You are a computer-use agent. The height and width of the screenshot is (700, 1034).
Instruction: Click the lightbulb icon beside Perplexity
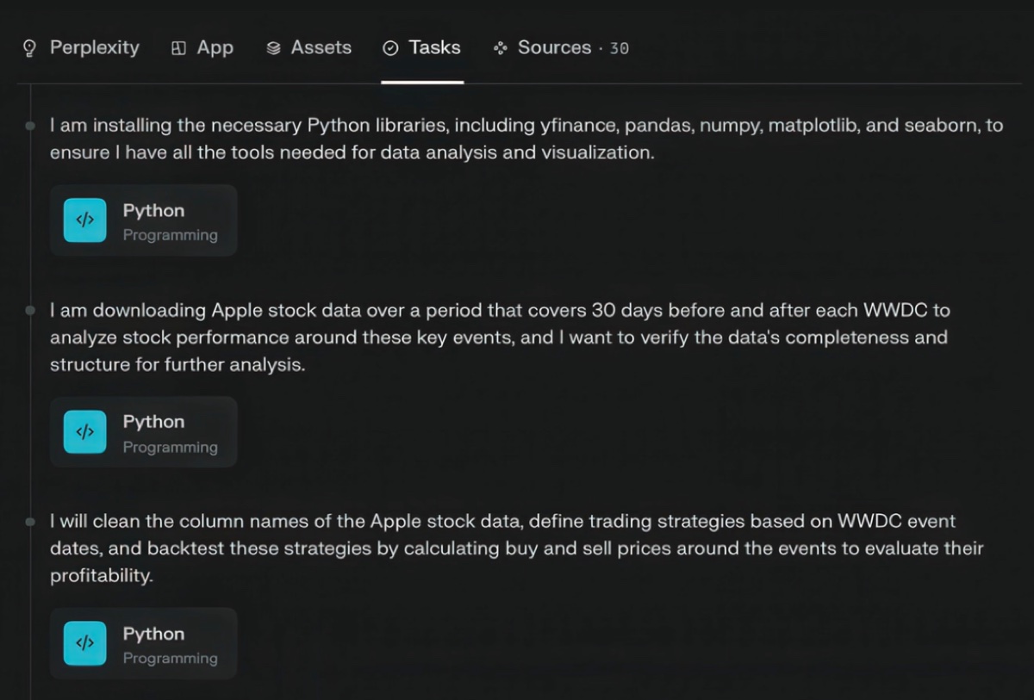click(29, 48)
